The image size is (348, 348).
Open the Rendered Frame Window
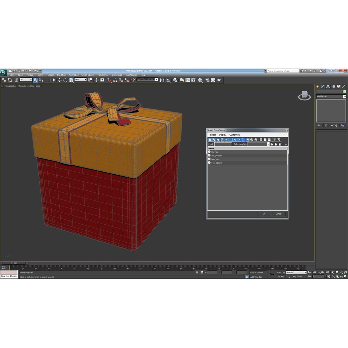tap(213, 80)
